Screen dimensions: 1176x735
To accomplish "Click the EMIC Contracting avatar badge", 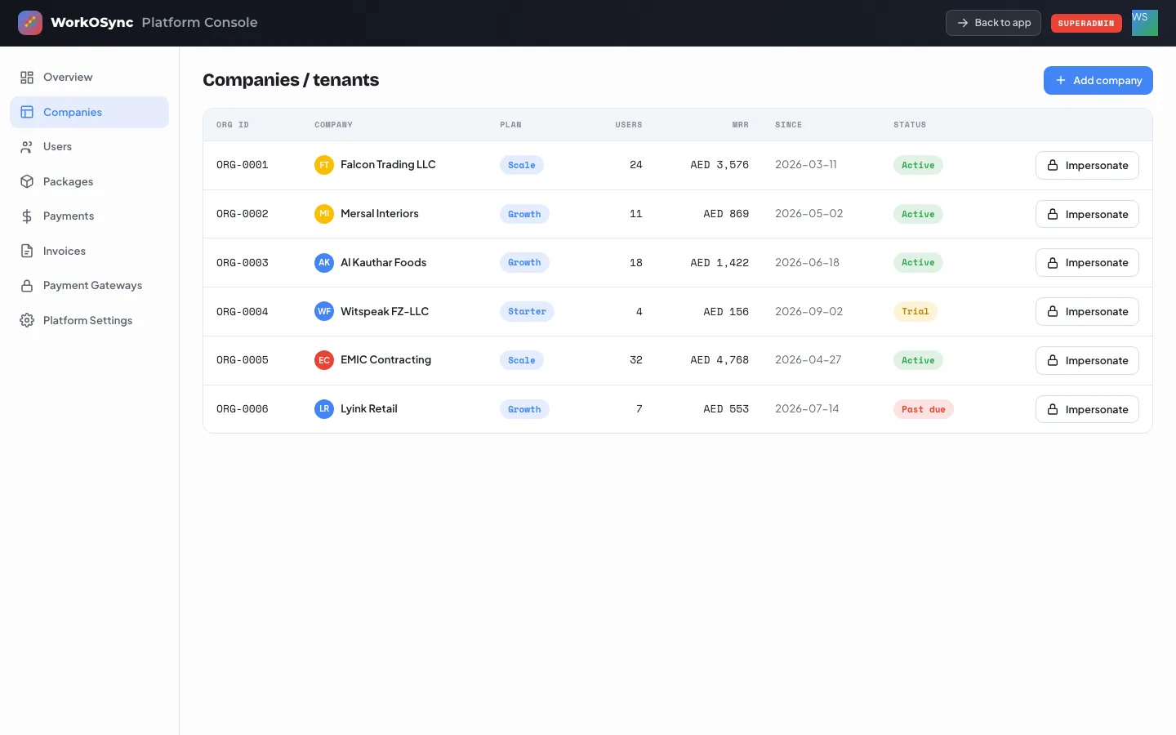I will (324, 360).
